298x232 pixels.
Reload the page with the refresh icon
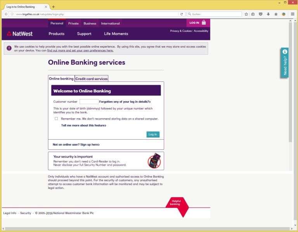pyautogui.click(x=182, y=14)
